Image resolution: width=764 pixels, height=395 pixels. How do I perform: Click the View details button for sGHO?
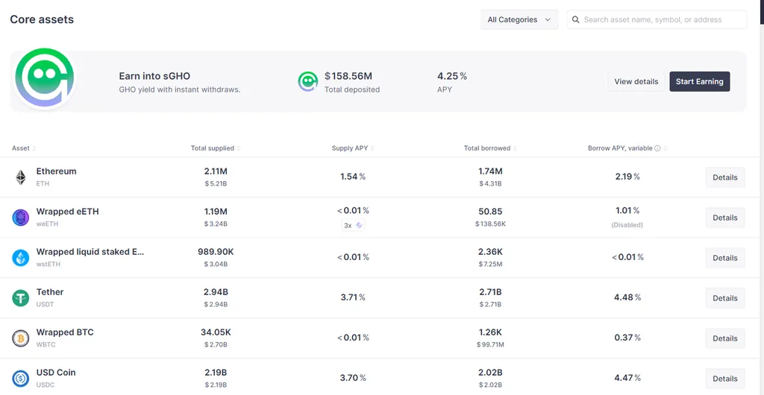pyautogui.click(x=636, y=81)
